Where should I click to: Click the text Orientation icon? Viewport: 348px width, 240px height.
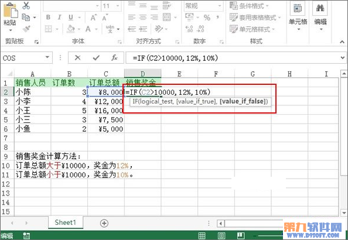click(x=158, y=29)
